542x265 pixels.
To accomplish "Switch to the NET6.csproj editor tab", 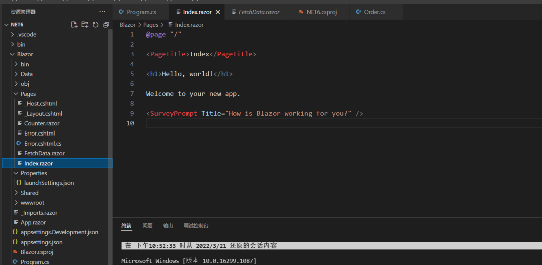I will (320, 12).
